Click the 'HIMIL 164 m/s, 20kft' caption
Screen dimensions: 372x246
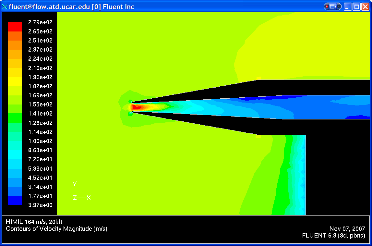[34, 222]
